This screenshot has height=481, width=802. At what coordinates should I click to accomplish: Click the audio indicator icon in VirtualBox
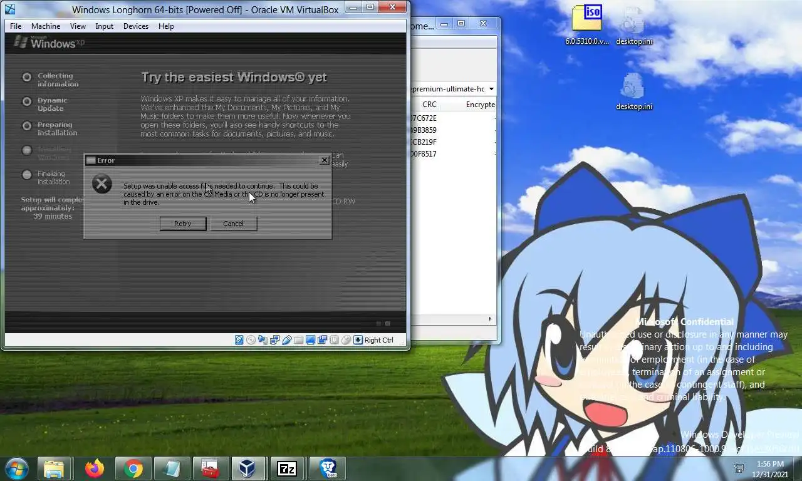tap(263, 340)
